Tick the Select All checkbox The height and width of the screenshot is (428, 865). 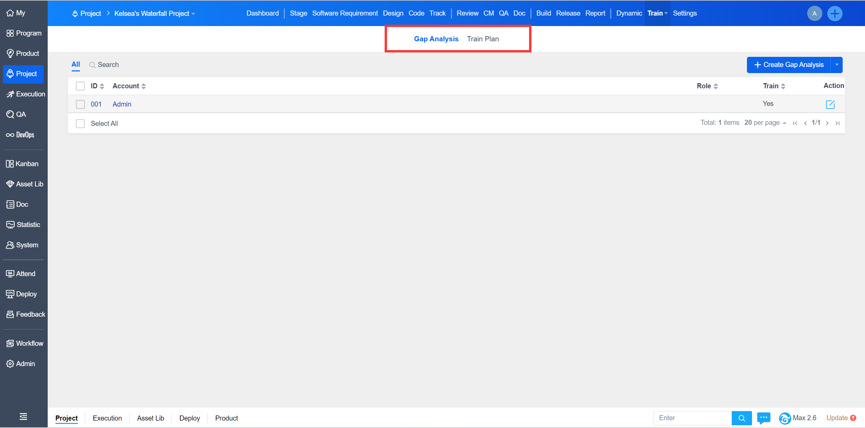80,123
